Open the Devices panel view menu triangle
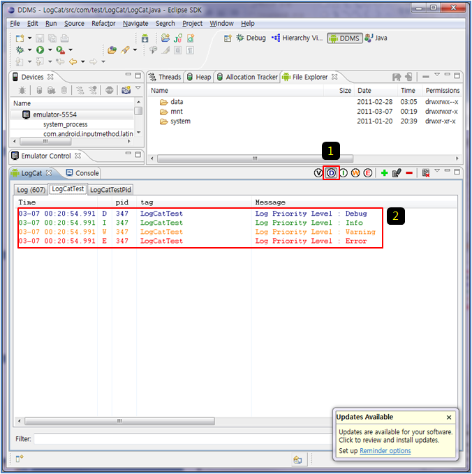Image resolution: width=472 pixels, height=474 pixels. pos(138,88)
